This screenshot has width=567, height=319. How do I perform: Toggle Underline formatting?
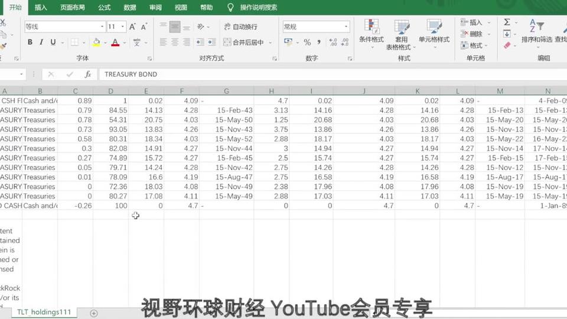(x=53, y=43)
